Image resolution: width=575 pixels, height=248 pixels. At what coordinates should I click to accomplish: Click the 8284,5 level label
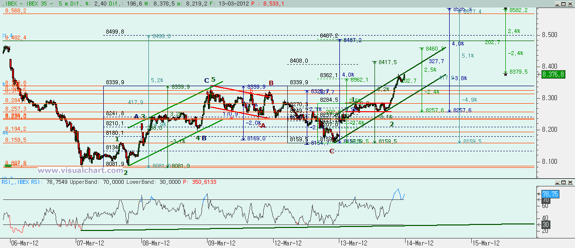pyautogui.click(x=329, y=100)
